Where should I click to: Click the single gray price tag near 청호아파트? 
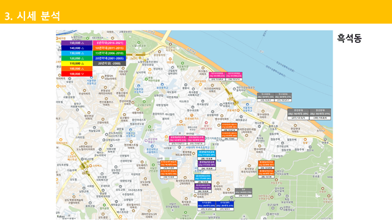pos(243,193)
